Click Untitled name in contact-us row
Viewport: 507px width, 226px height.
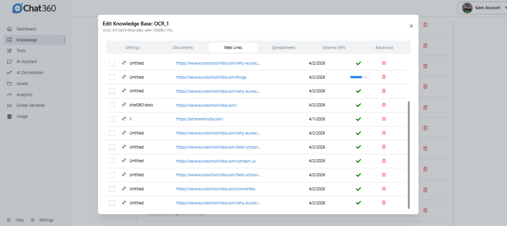[137, 161]
